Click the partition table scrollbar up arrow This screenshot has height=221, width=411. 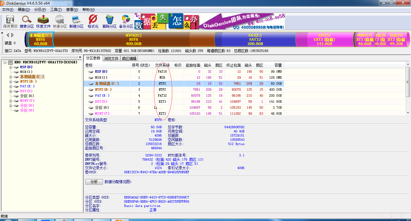click(408, 65)
